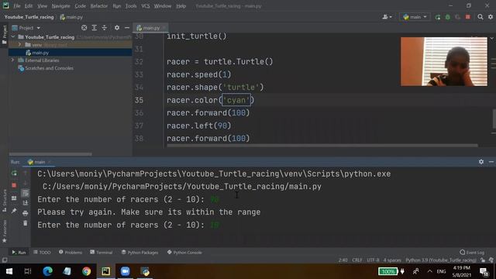Expand External Libraries node

[x=13, y=60]
